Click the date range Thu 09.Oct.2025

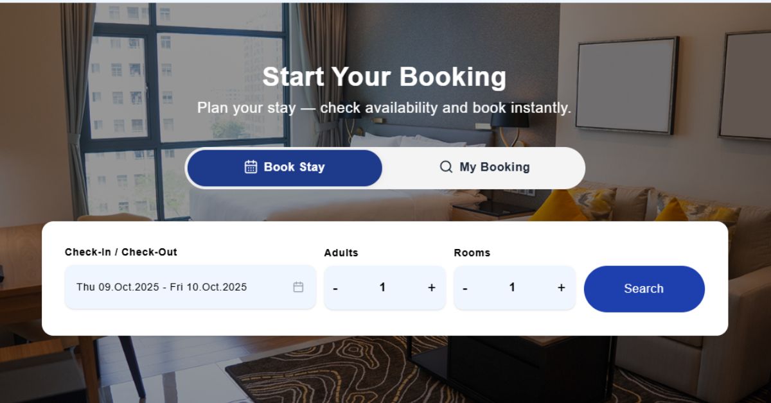pyautogui.click(x=161, y=287)
